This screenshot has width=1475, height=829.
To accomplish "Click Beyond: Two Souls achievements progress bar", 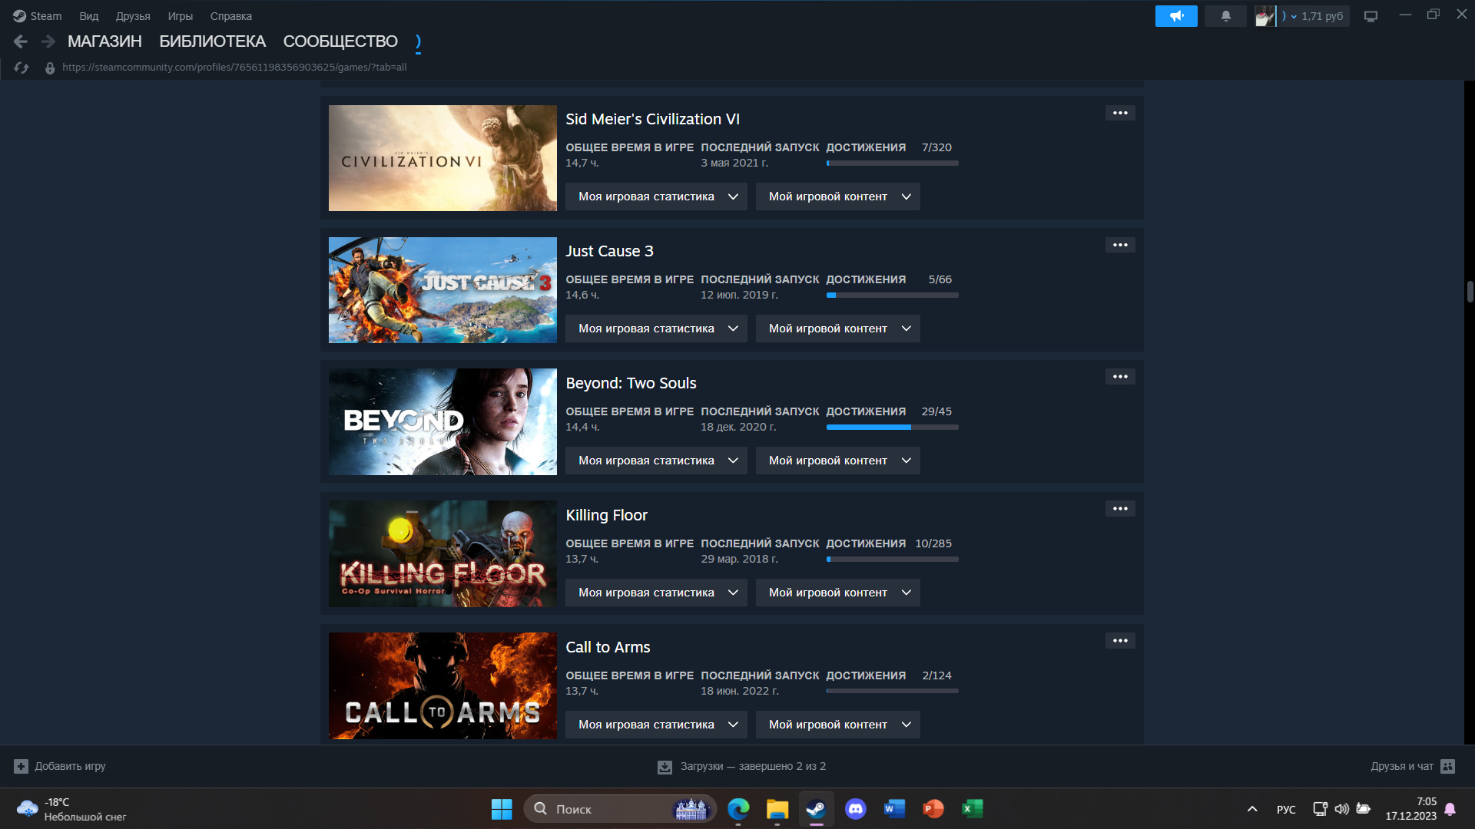I will pos(892,427).
